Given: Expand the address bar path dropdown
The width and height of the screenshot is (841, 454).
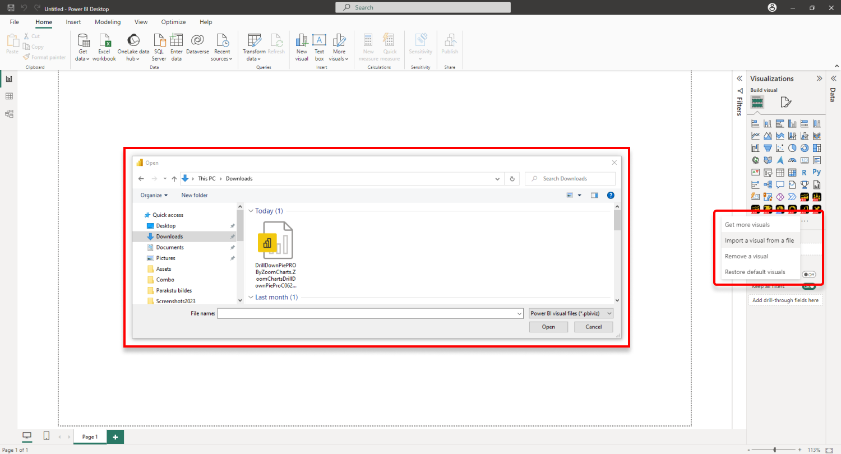Looking at the screenshot, I should pyautogui.click(x=497, y=179).
